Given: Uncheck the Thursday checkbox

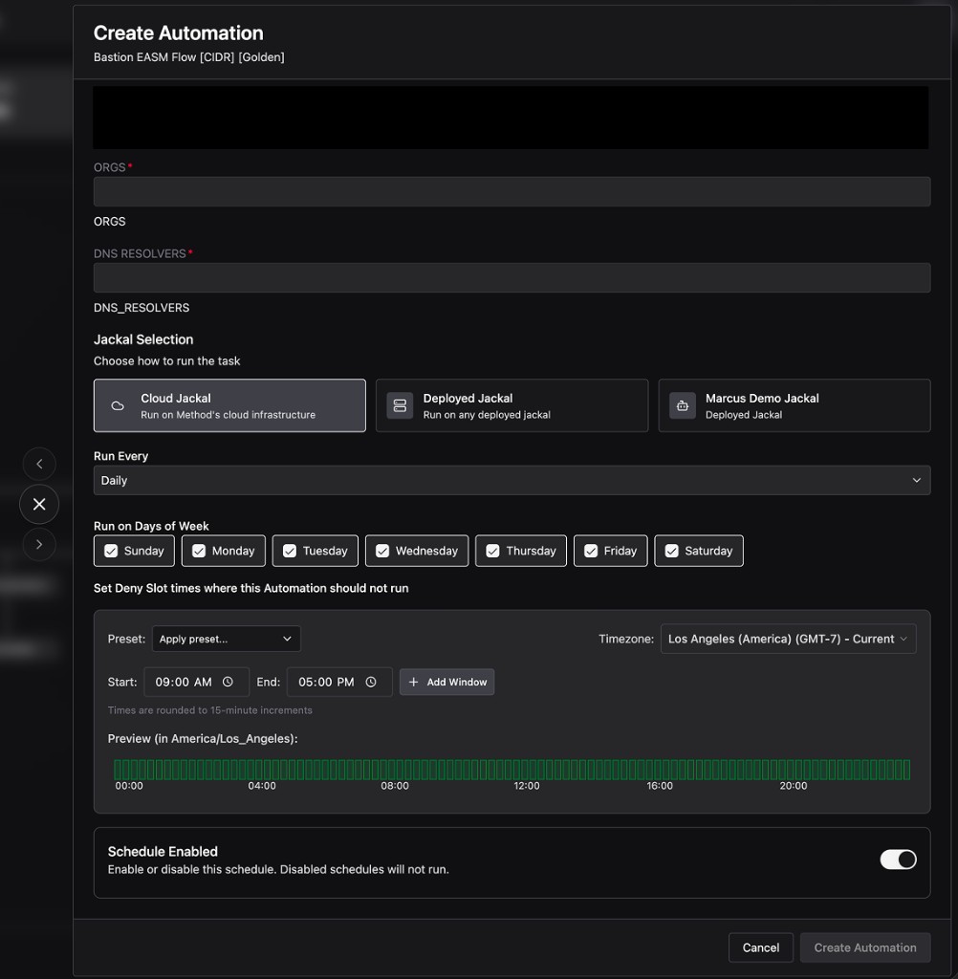Looking at the screenshot, I should [x=492, y=551].
